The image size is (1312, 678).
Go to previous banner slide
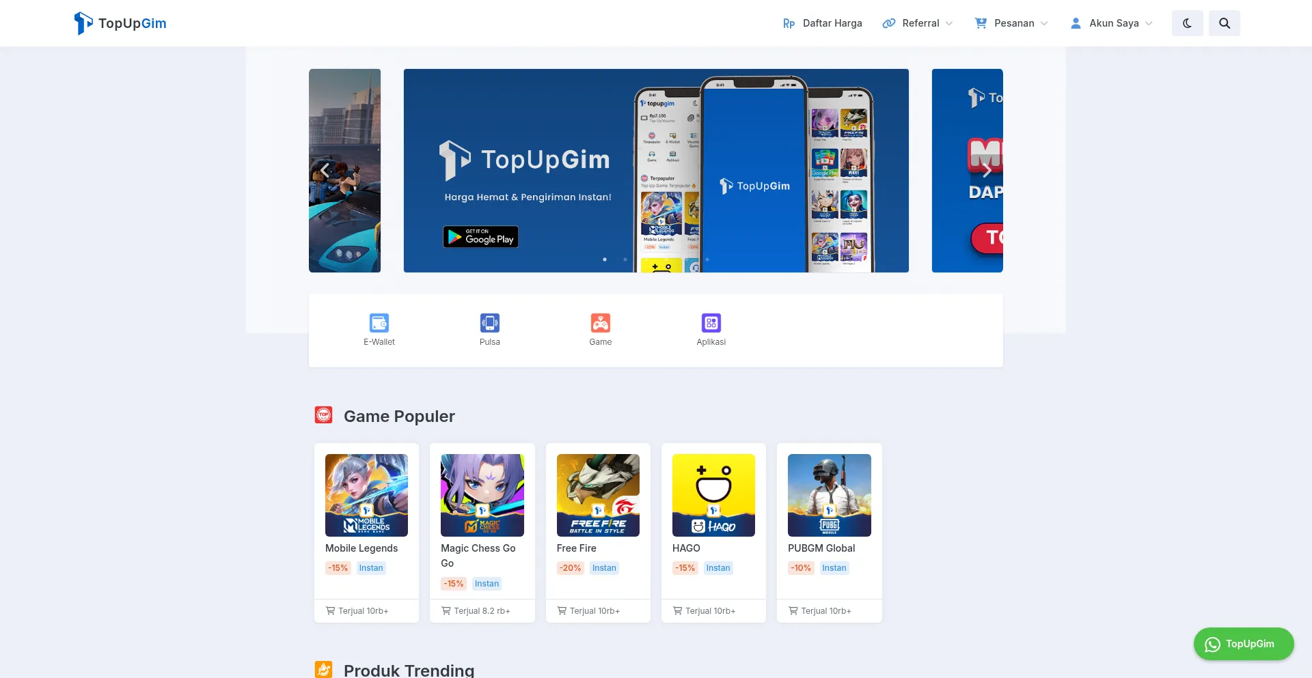(325, 170)
